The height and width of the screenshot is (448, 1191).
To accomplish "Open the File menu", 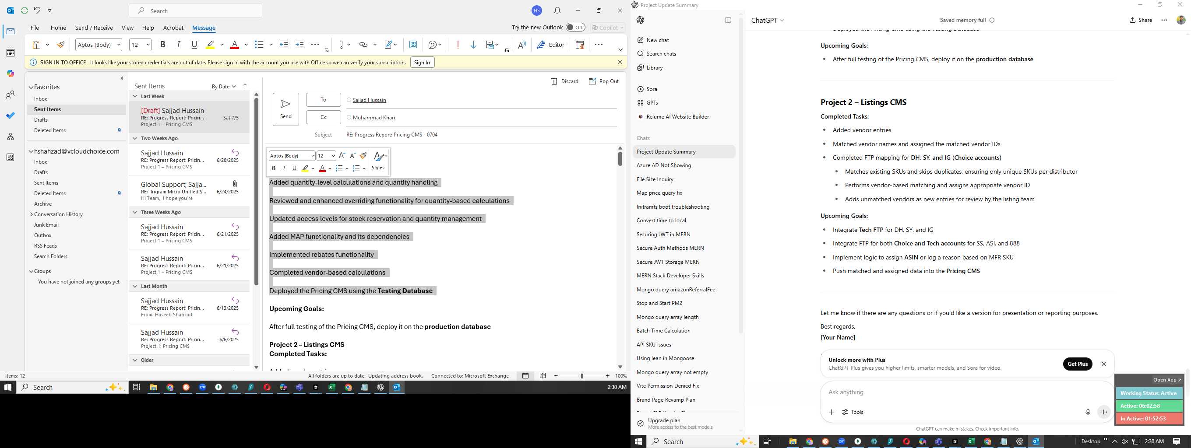I will (35, 28).
